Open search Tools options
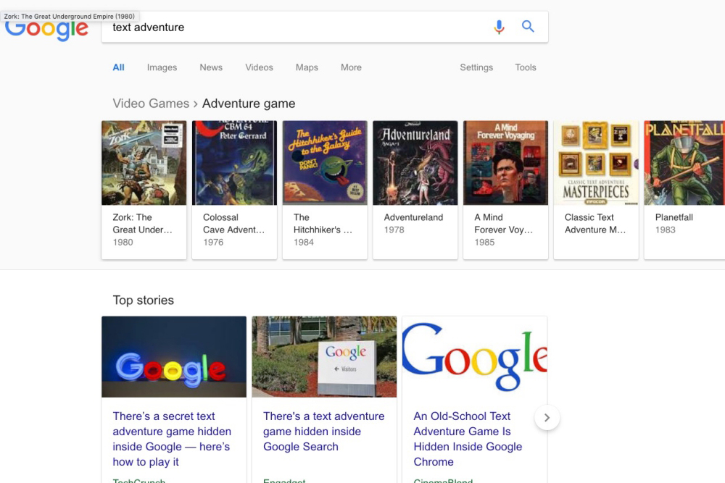Image resolution: width=725 pixels, height=483 pixels. tap(525, 67)
